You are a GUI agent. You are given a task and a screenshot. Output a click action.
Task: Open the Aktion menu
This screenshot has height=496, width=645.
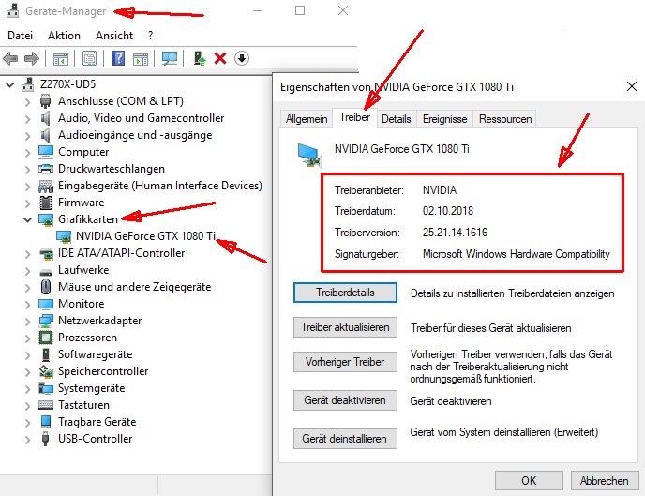tap(64, 36)
